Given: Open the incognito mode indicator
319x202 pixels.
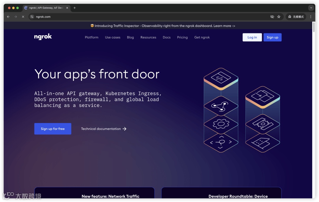Looking at the screenshot, I should click(296, 17).
